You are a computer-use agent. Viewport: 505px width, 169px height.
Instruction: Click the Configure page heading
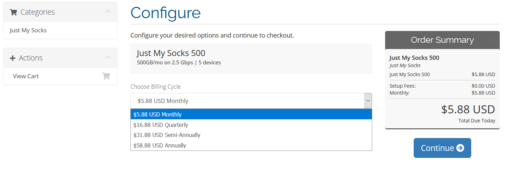click(166, 13)
